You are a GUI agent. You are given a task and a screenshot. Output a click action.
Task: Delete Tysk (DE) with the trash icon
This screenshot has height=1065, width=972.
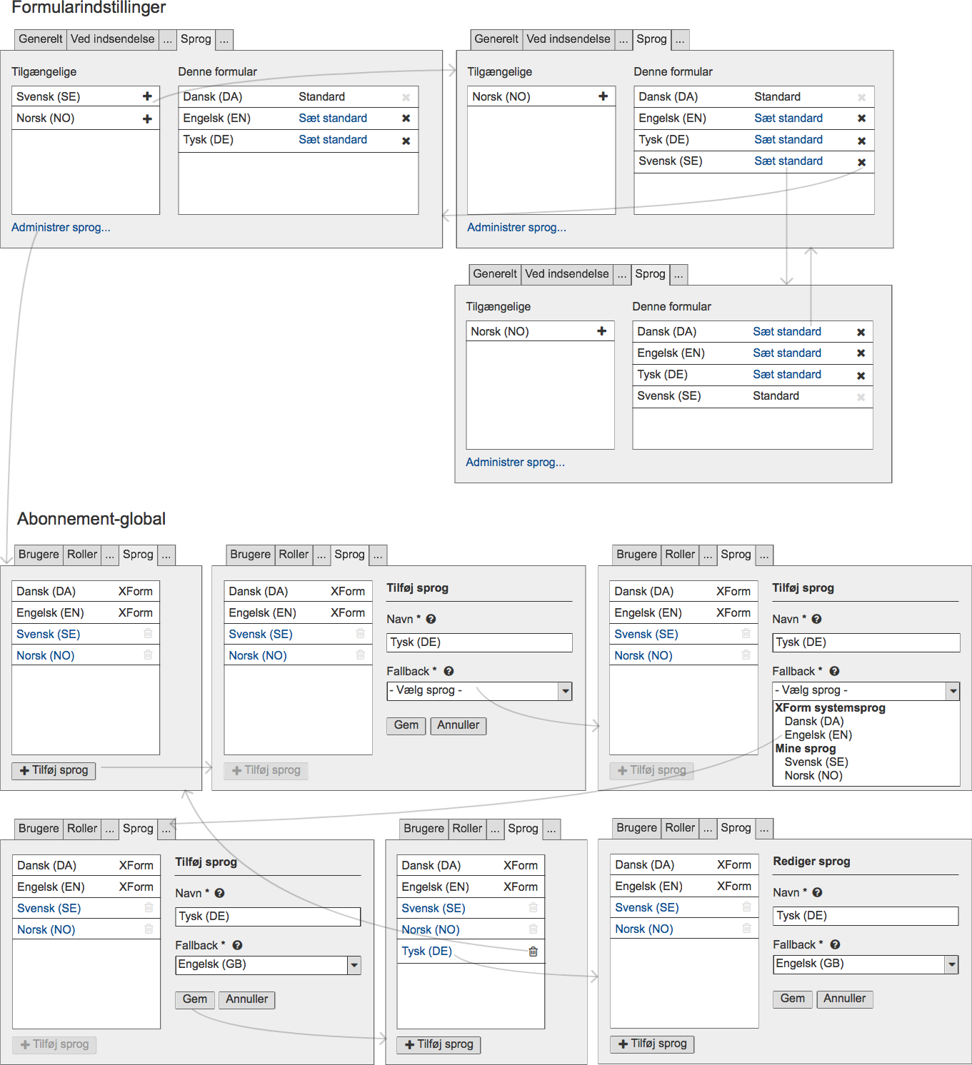(x=533, y=951)
